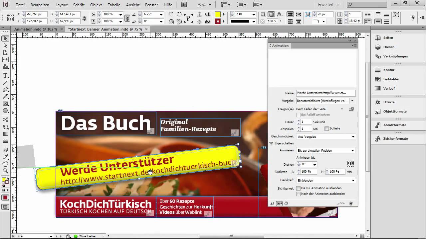Toggle the preflight Ohne Fehler indicator
The width and height of the screenshot is (426, 239).
click(x=85, y=236)
